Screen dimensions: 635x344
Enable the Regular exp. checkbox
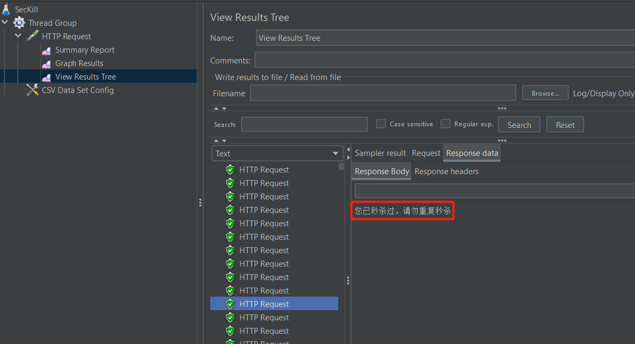pyautogui.click(x=446, y=124)
